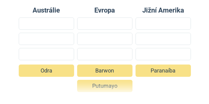Click second empty slot under Jižní Amerika
The width and height of the screenshot is (209, 104).
(163, 39)
